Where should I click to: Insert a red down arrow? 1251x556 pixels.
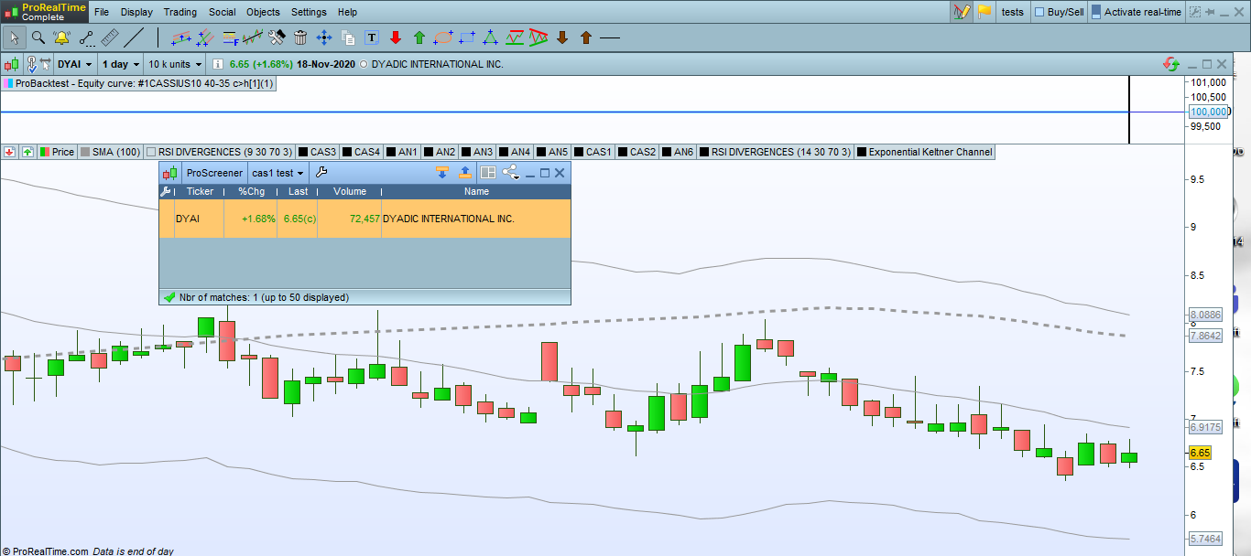(x=396, y=37)
